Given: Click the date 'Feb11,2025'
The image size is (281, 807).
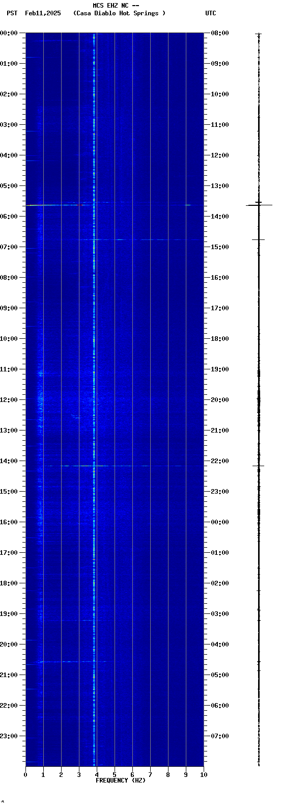Looking at the screenshot, I should click(43, 13).
